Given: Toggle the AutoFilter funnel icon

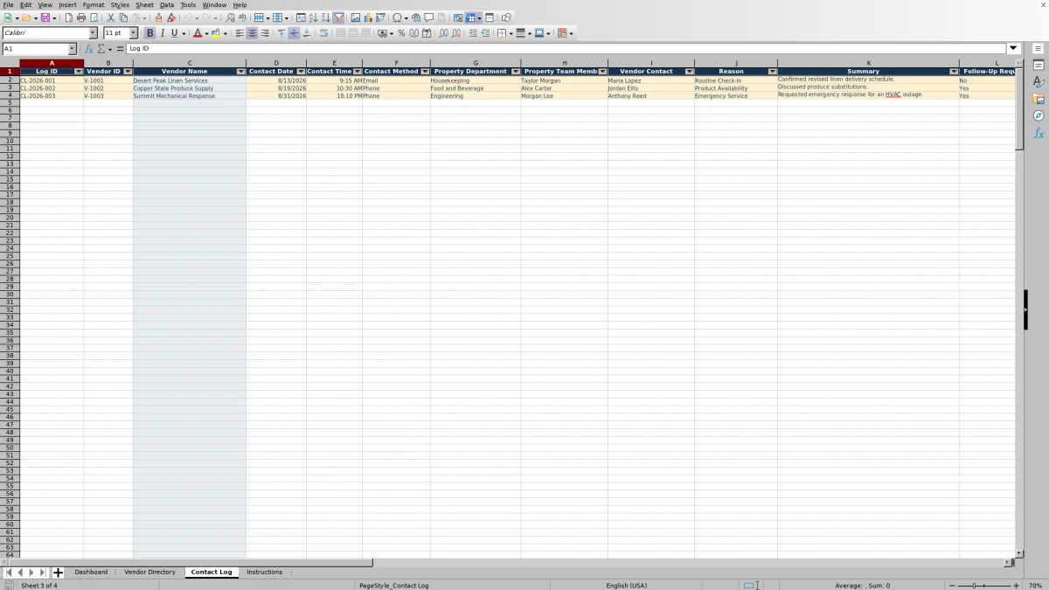Looking at the screenshot, I should pyautogui.click(x=338, y=17).
